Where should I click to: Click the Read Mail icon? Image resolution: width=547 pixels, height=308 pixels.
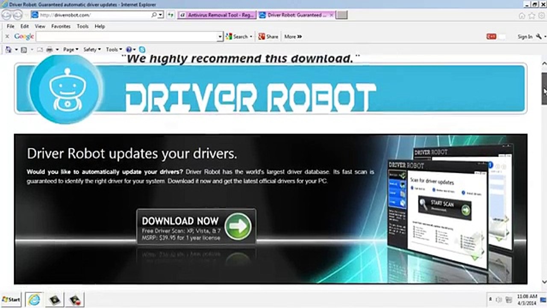[40, 50]
